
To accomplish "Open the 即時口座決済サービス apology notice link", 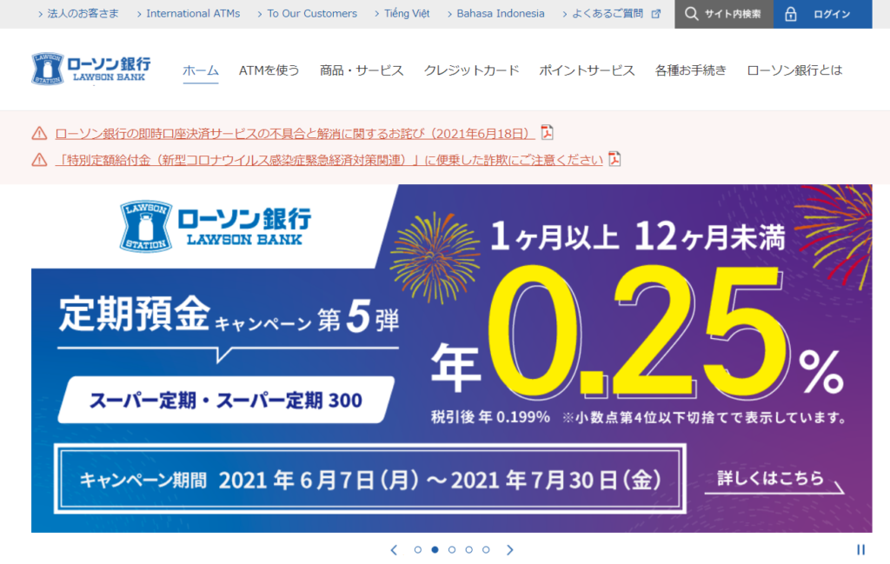I will point(295,133).
